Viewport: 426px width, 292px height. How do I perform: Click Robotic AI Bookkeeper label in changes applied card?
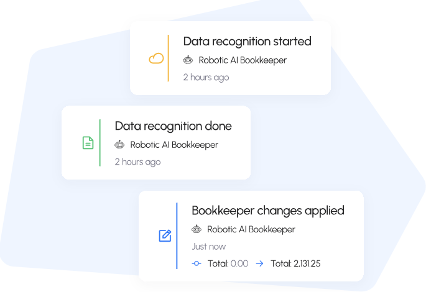point(251,229)
